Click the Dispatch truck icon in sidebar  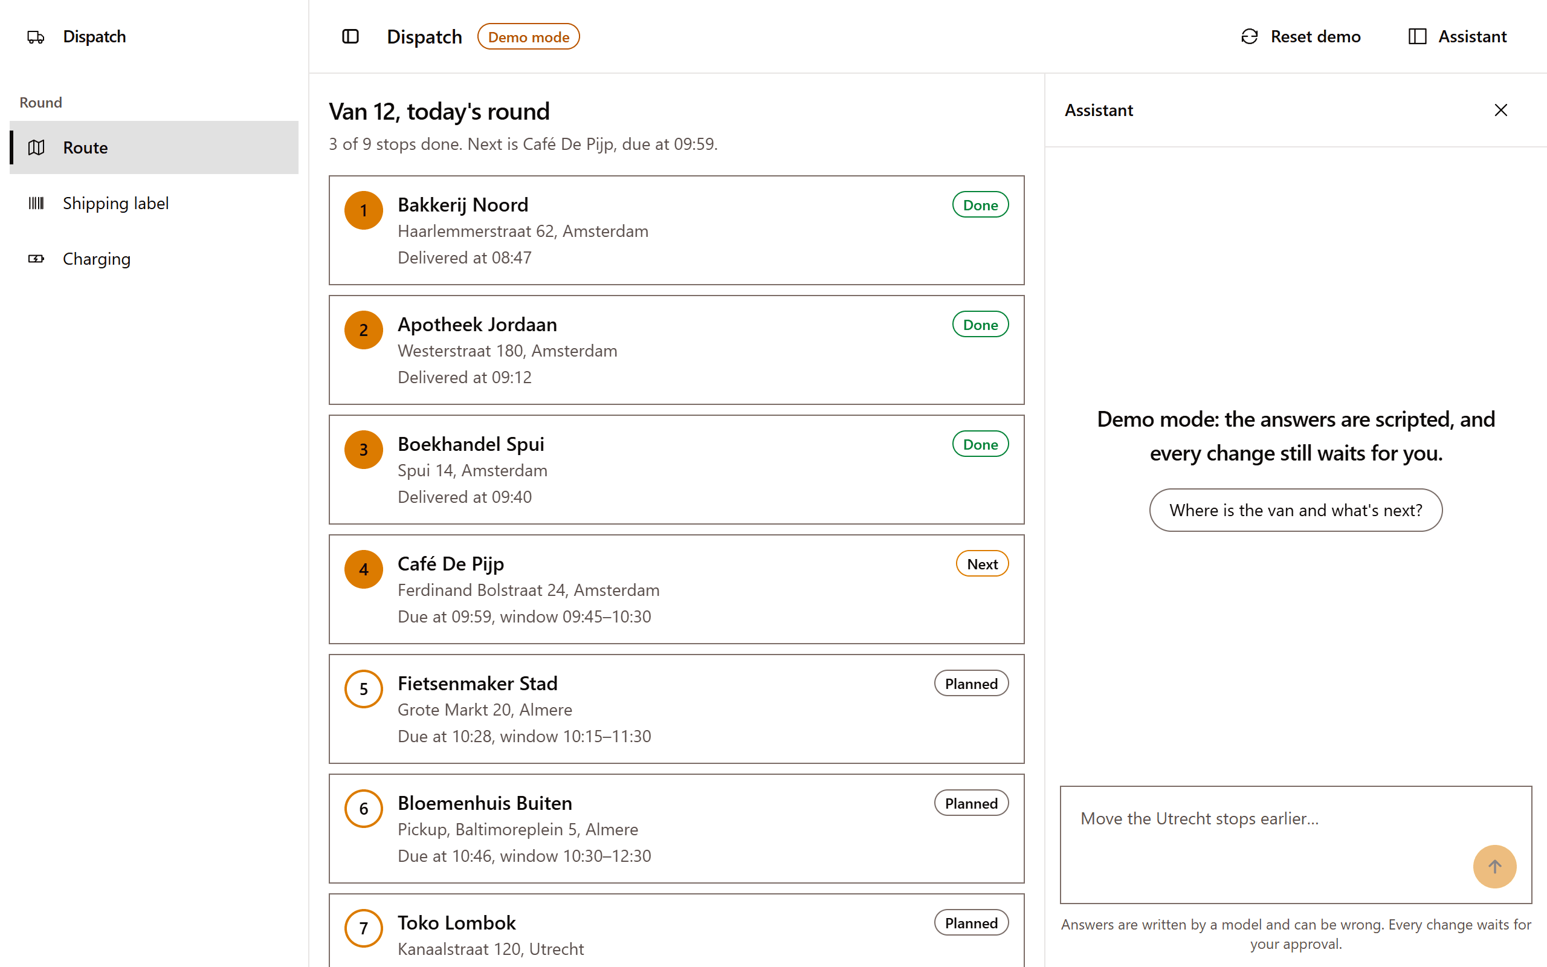point(36,37)
